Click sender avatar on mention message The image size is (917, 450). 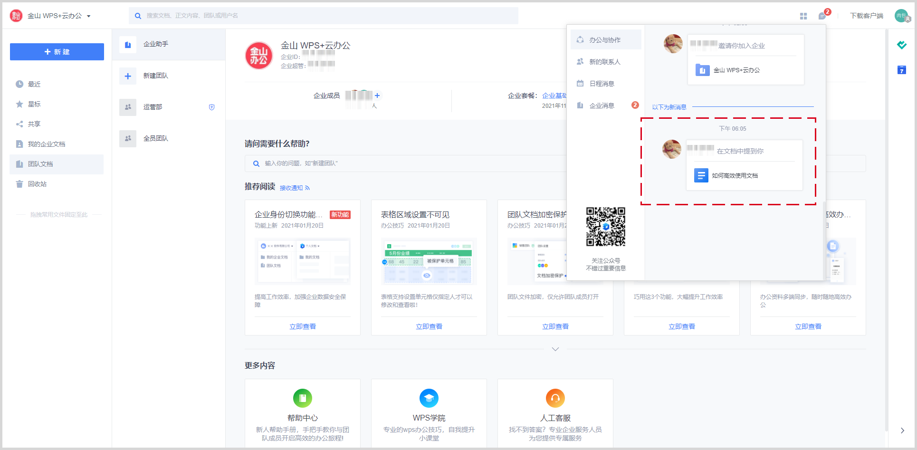(x=672, y=149)
